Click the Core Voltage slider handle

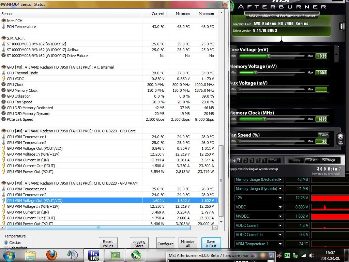point(269,56)
